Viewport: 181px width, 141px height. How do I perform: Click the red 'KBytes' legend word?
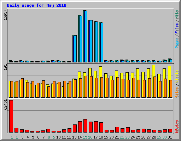point(177,127)
